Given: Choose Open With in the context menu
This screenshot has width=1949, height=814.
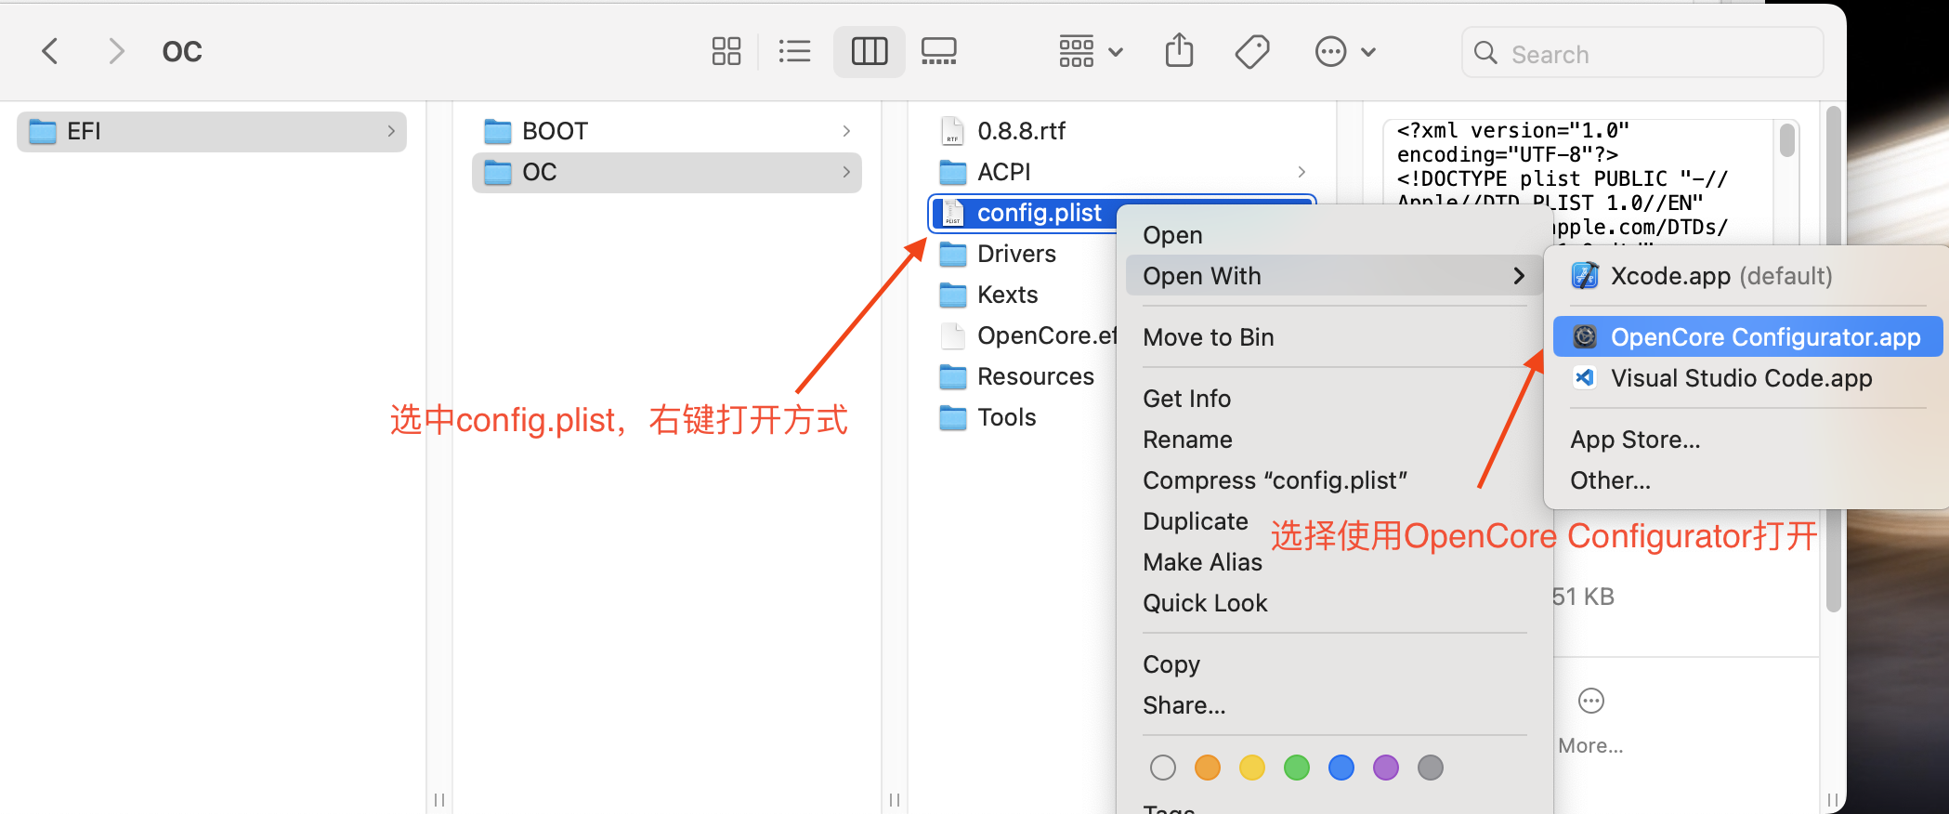Looking at the screenshot, I should pyautogui.click(x=1334, y=276).
